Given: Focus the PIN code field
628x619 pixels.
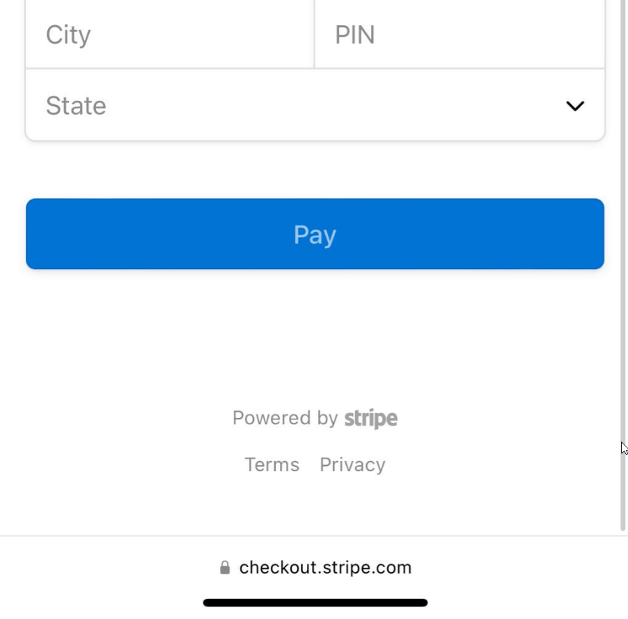Looking at the screenshot, I should (x=460, y=35).
